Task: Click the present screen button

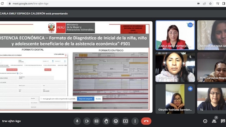Action: coord(125,121)
